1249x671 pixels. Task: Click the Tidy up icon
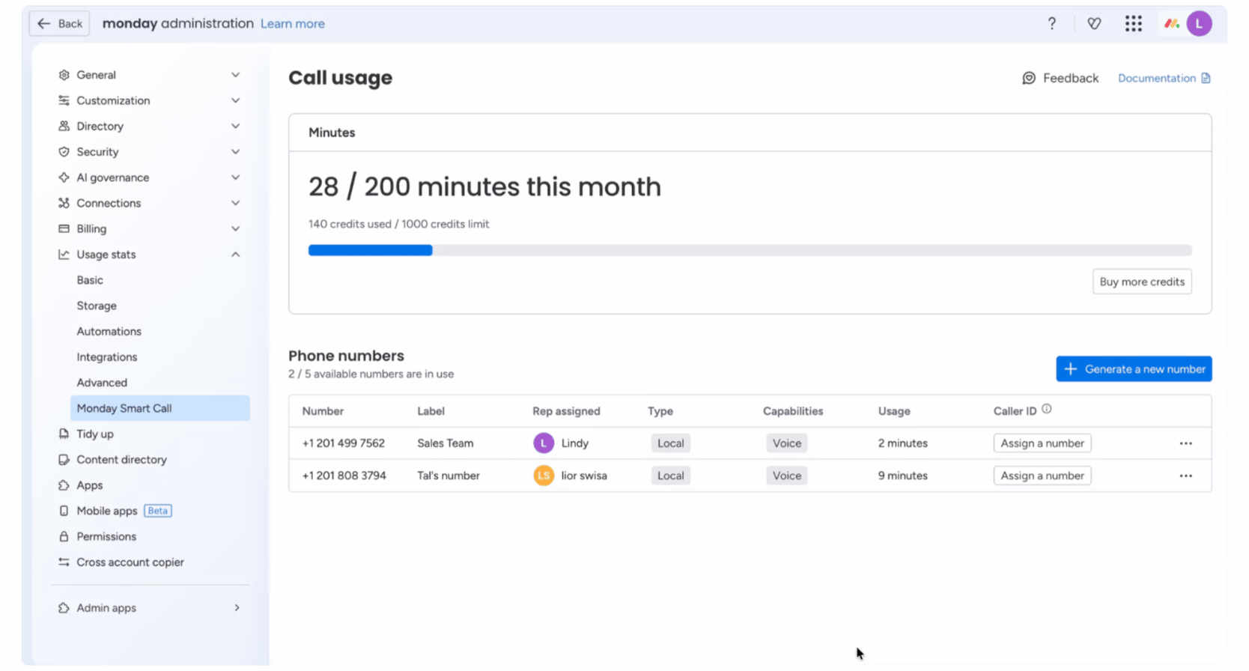coord(64,434)
